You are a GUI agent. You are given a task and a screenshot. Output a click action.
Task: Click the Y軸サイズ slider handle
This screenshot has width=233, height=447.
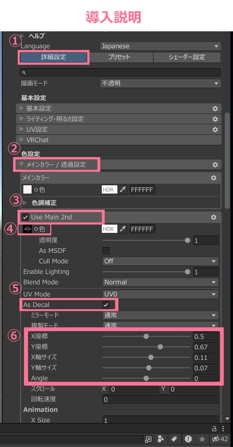(x=149, y=368)
